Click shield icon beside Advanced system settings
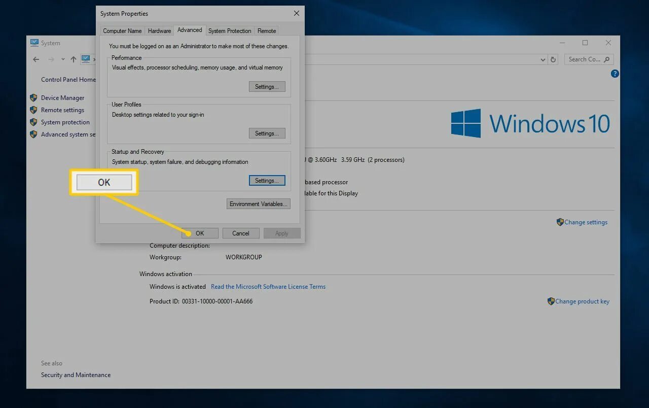The height and width of the screenshot is (408, 649). click(33, 134)
